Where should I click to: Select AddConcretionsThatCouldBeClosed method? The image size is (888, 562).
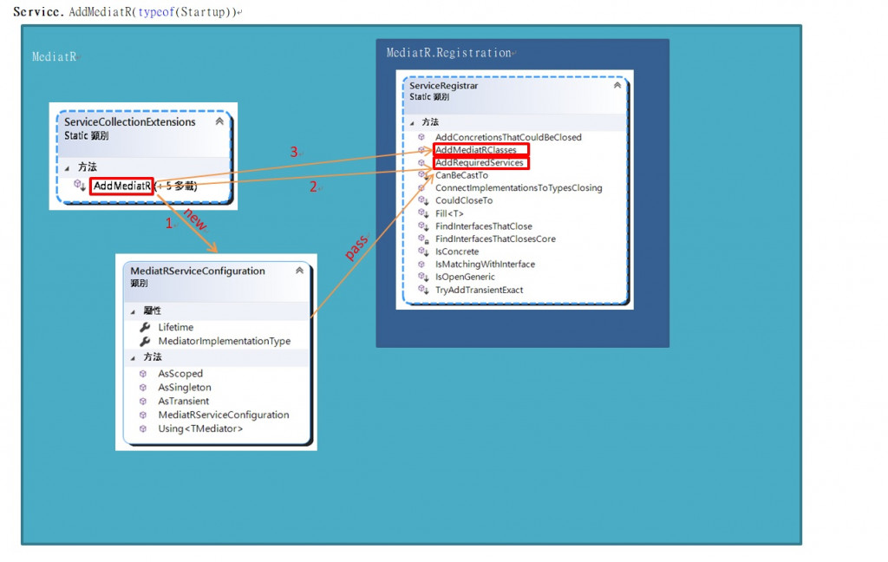[508, 137]
